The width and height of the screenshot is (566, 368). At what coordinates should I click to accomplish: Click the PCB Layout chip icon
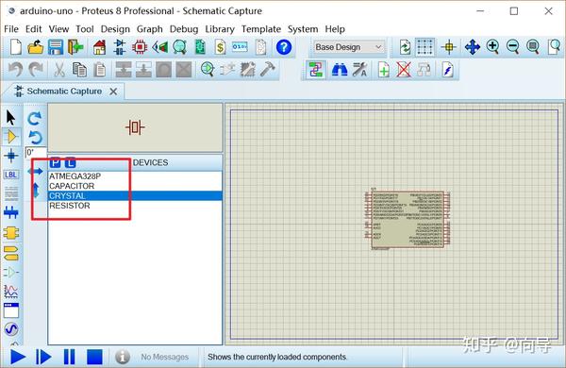(140, 47)
